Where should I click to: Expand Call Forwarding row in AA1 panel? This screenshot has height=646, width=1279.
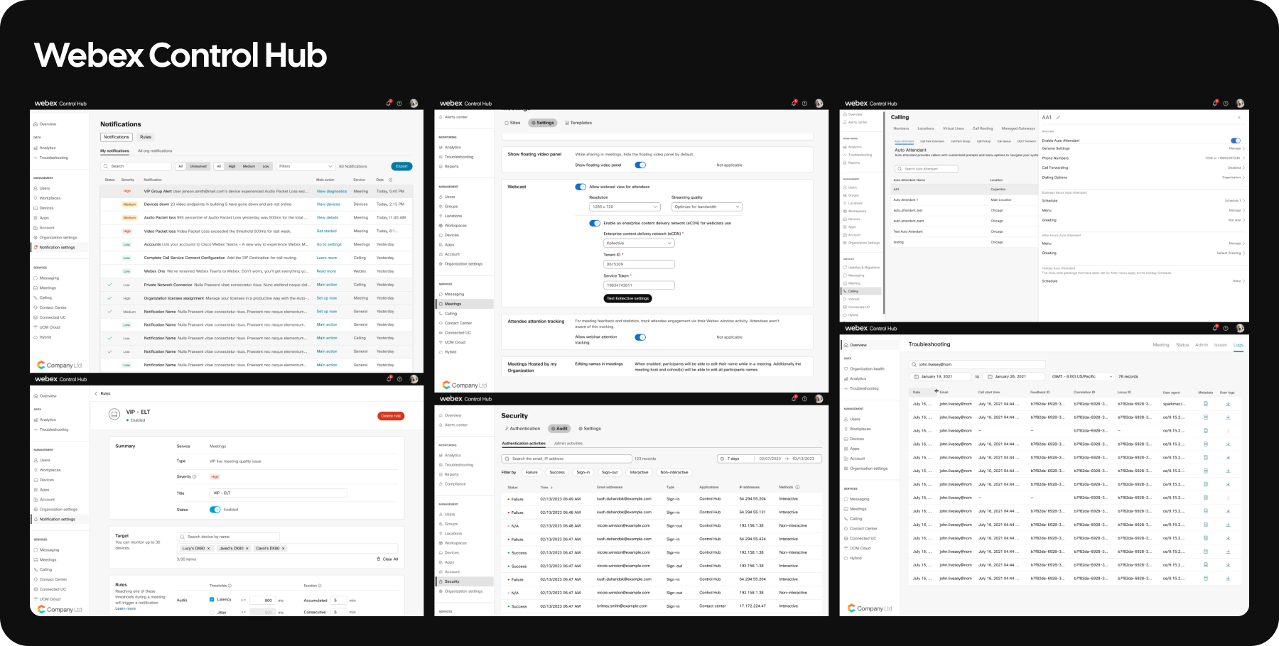[1143, 168]
